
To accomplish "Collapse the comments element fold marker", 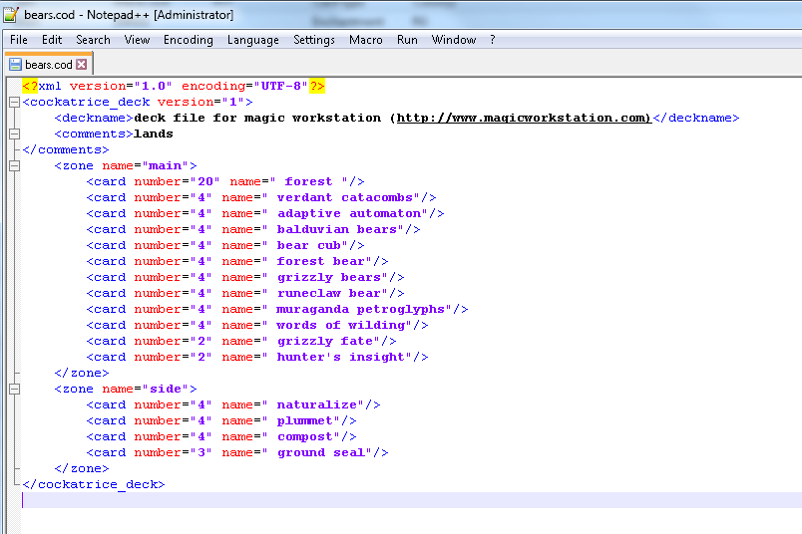I will pos(15,133).
